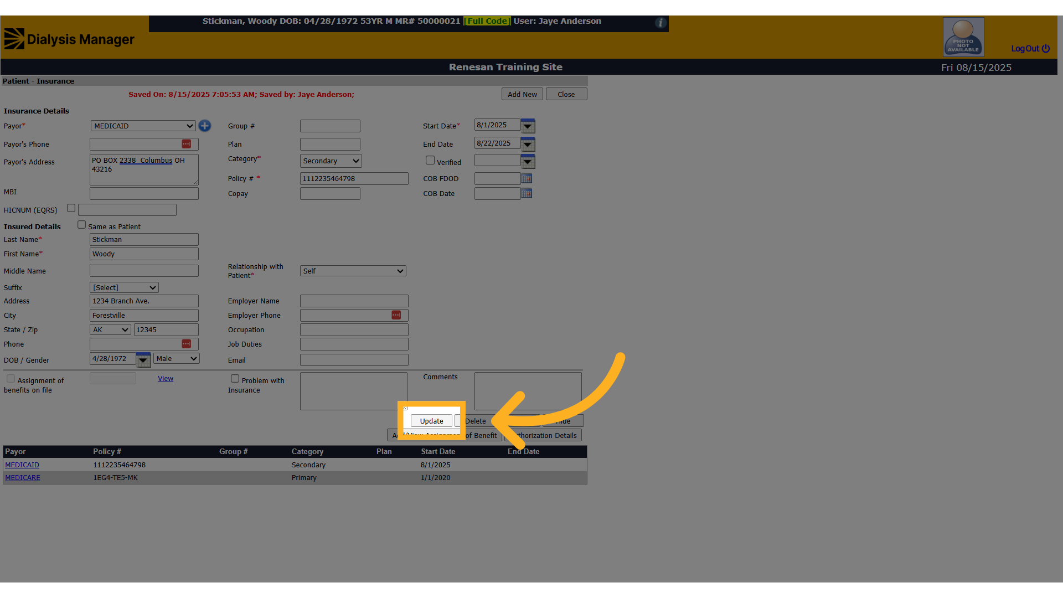Screen dimensions: 1063x598
Task: Open the MEDICARE payor row link
Action: [23, 477]
